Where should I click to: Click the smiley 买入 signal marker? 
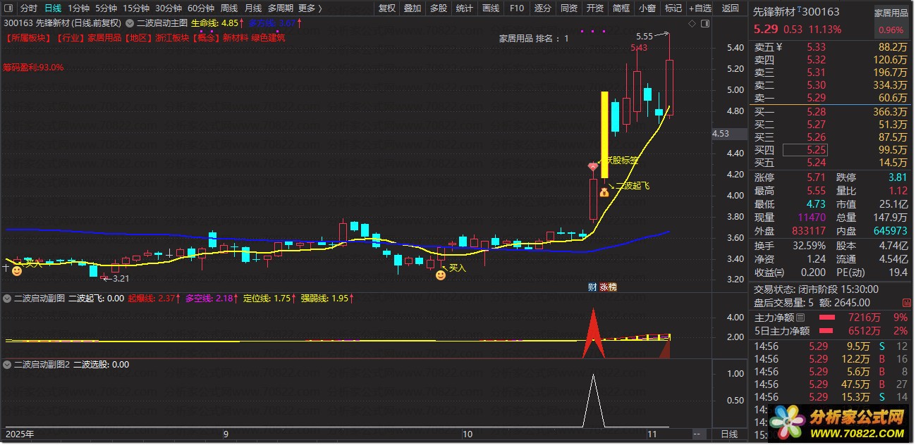pos(441,275)
